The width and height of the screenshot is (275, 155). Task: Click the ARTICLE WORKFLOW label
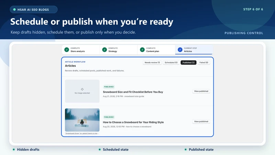(x=75, y=62)
